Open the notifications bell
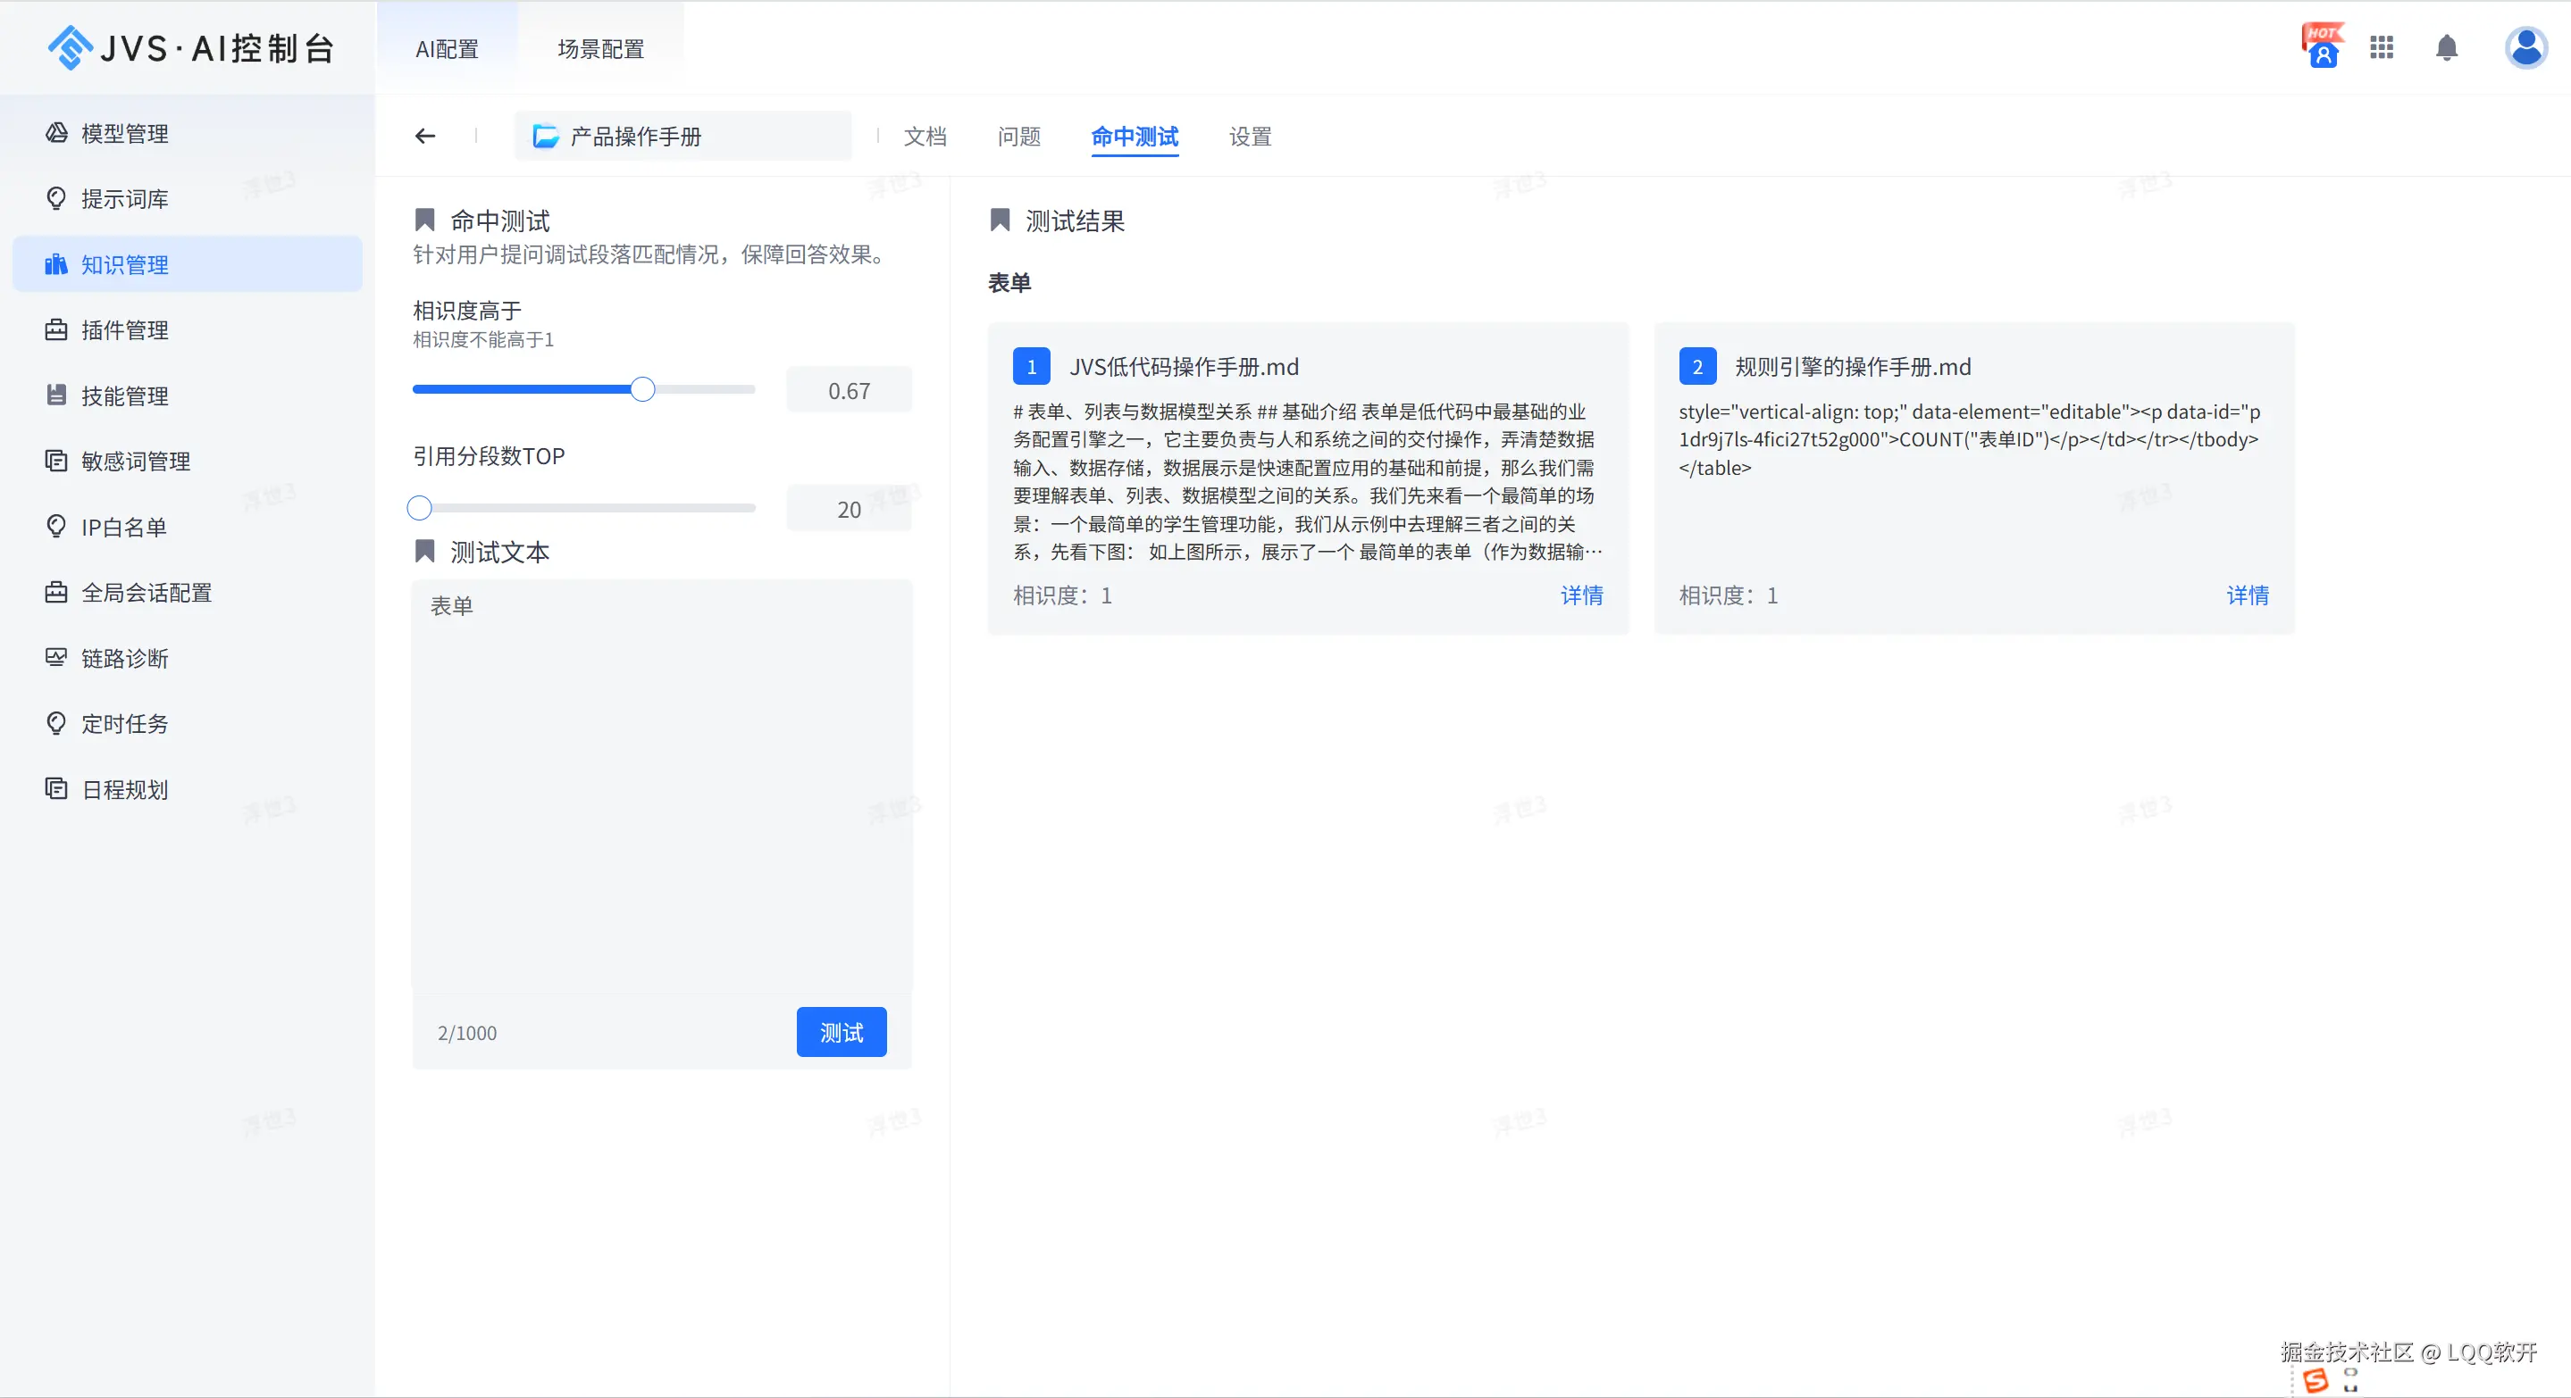Viewport: 2571px width, 1398px height. pos(2446,48)
